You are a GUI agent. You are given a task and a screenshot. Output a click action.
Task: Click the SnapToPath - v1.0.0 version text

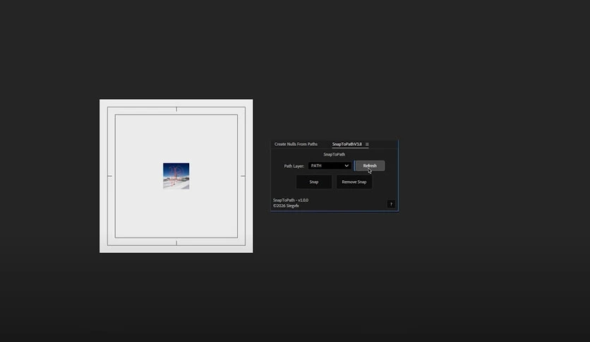point(291,200)
